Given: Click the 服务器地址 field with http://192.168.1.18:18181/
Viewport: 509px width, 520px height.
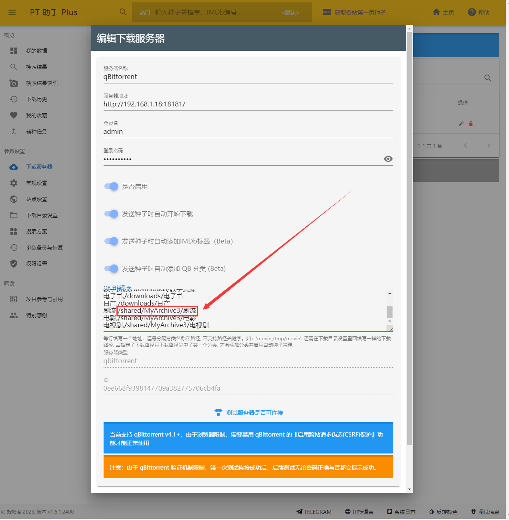Looking at the screenshot, I should point(248,104).
